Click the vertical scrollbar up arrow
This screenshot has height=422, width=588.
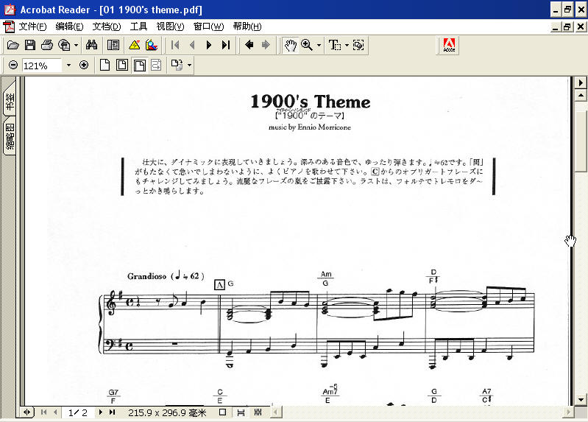581,95
